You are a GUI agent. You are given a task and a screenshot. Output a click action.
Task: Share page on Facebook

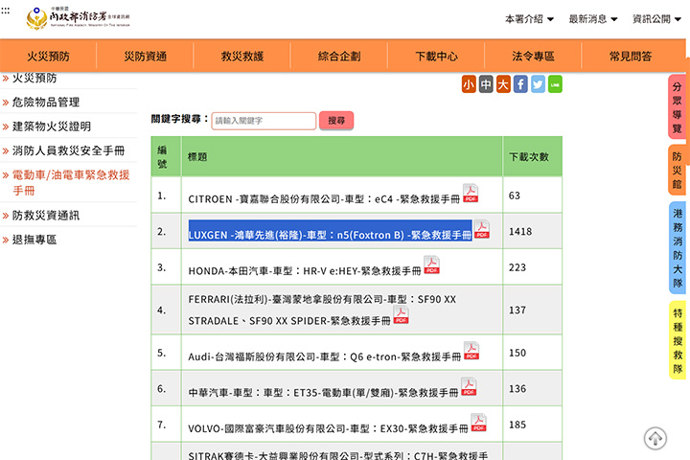[520, 84]
